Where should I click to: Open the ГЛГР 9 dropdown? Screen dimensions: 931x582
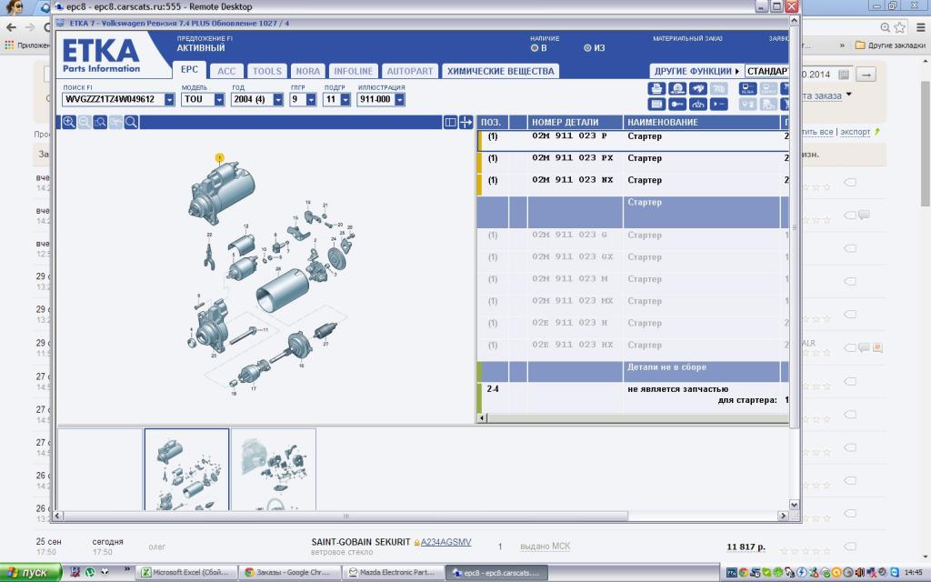[311, 100]
